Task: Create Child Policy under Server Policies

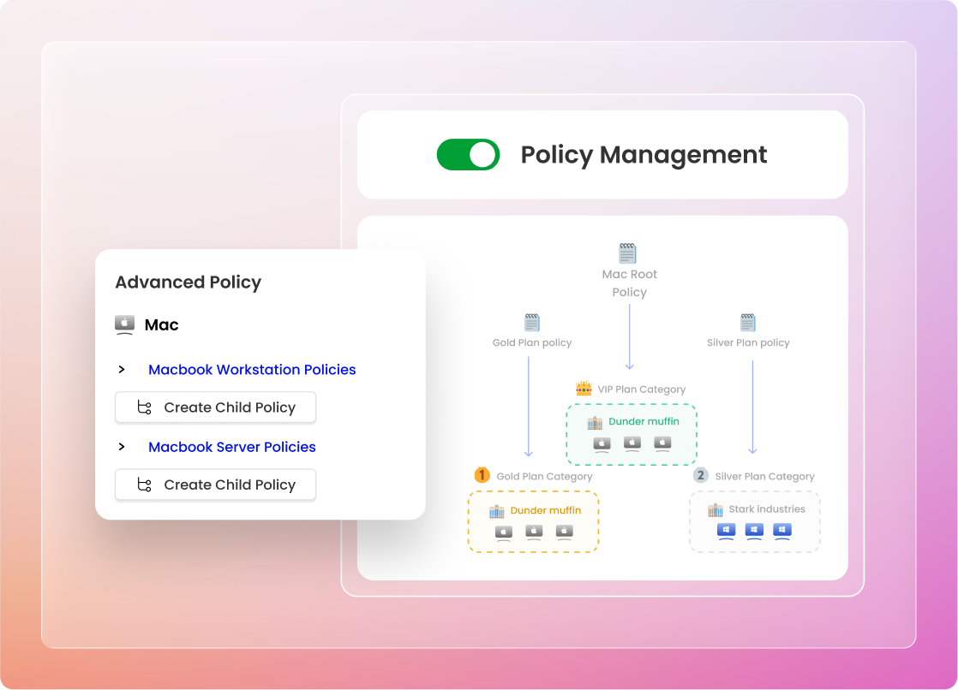Action: tap(216, 485)
